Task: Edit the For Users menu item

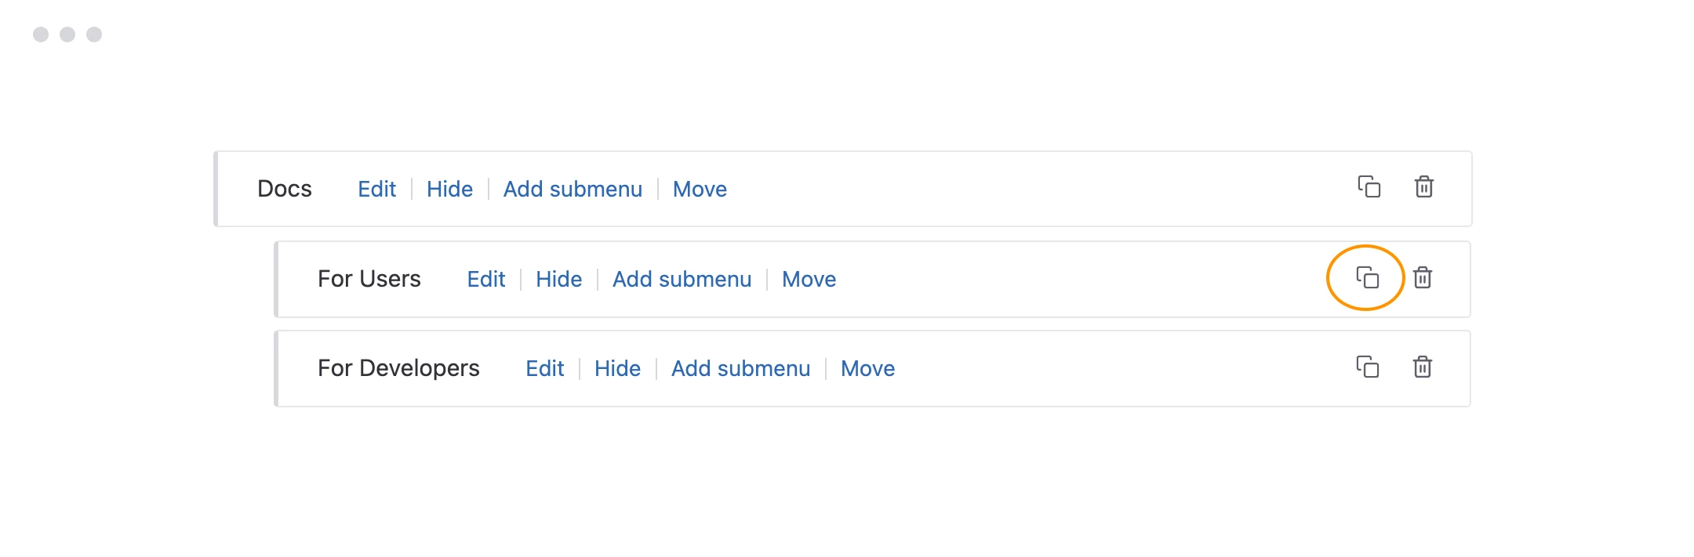Action: [x=485, y=279]
